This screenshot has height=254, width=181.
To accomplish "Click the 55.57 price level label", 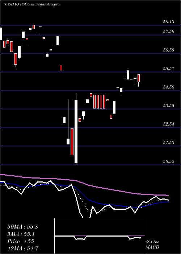I will tap(169, 68).
